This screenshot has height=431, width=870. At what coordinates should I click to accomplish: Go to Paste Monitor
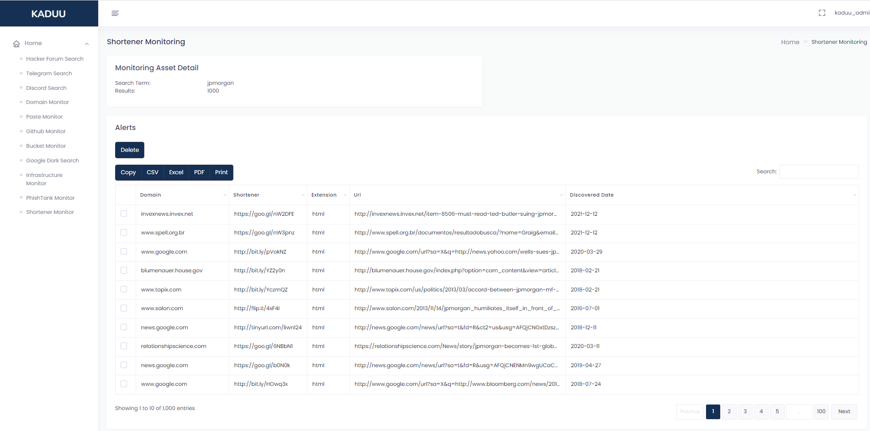(44, 117)
